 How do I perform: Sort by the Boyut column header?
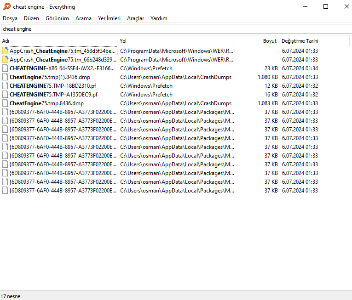coord(257,41)
